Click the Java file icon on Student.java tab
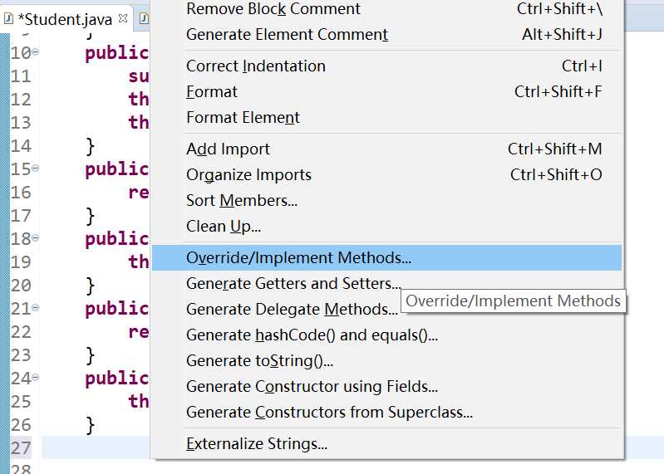The image size is (664, 474). (x=8, y=17)
